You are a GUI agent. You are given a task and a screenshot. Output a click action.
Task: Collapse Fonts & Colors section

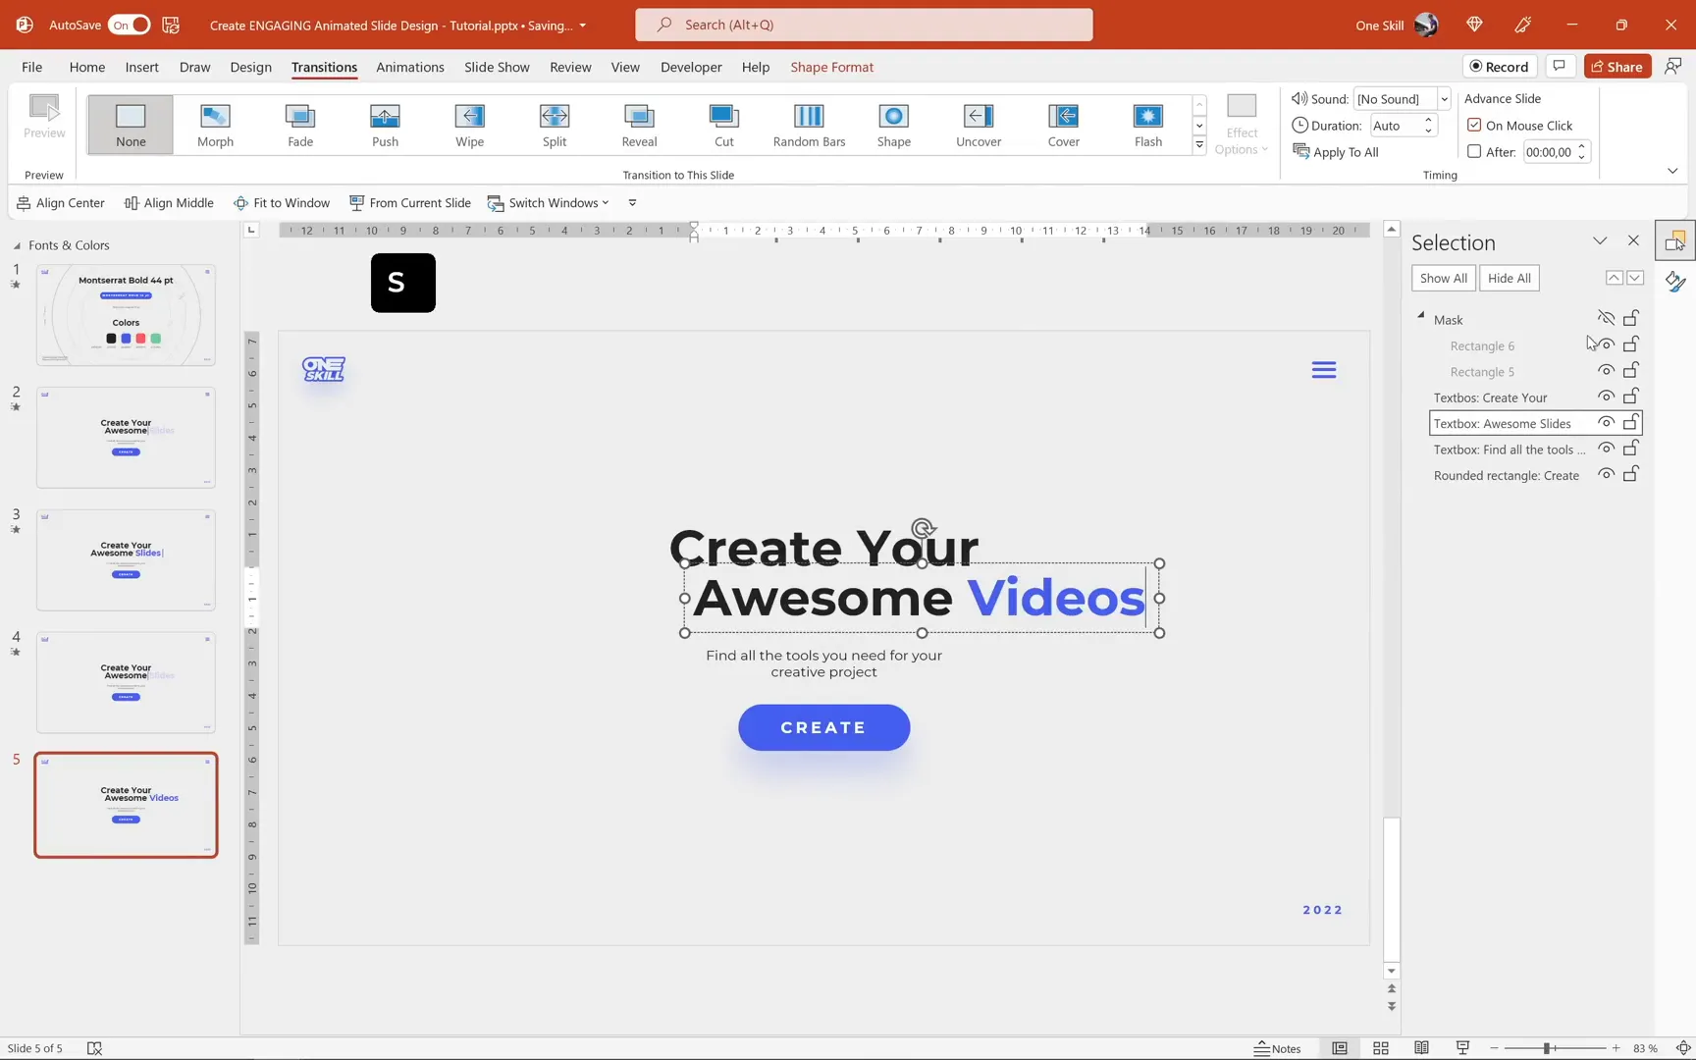17,245
